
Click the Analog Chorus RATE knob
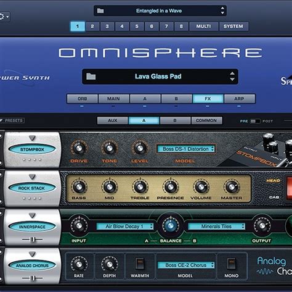click(79, 264)
